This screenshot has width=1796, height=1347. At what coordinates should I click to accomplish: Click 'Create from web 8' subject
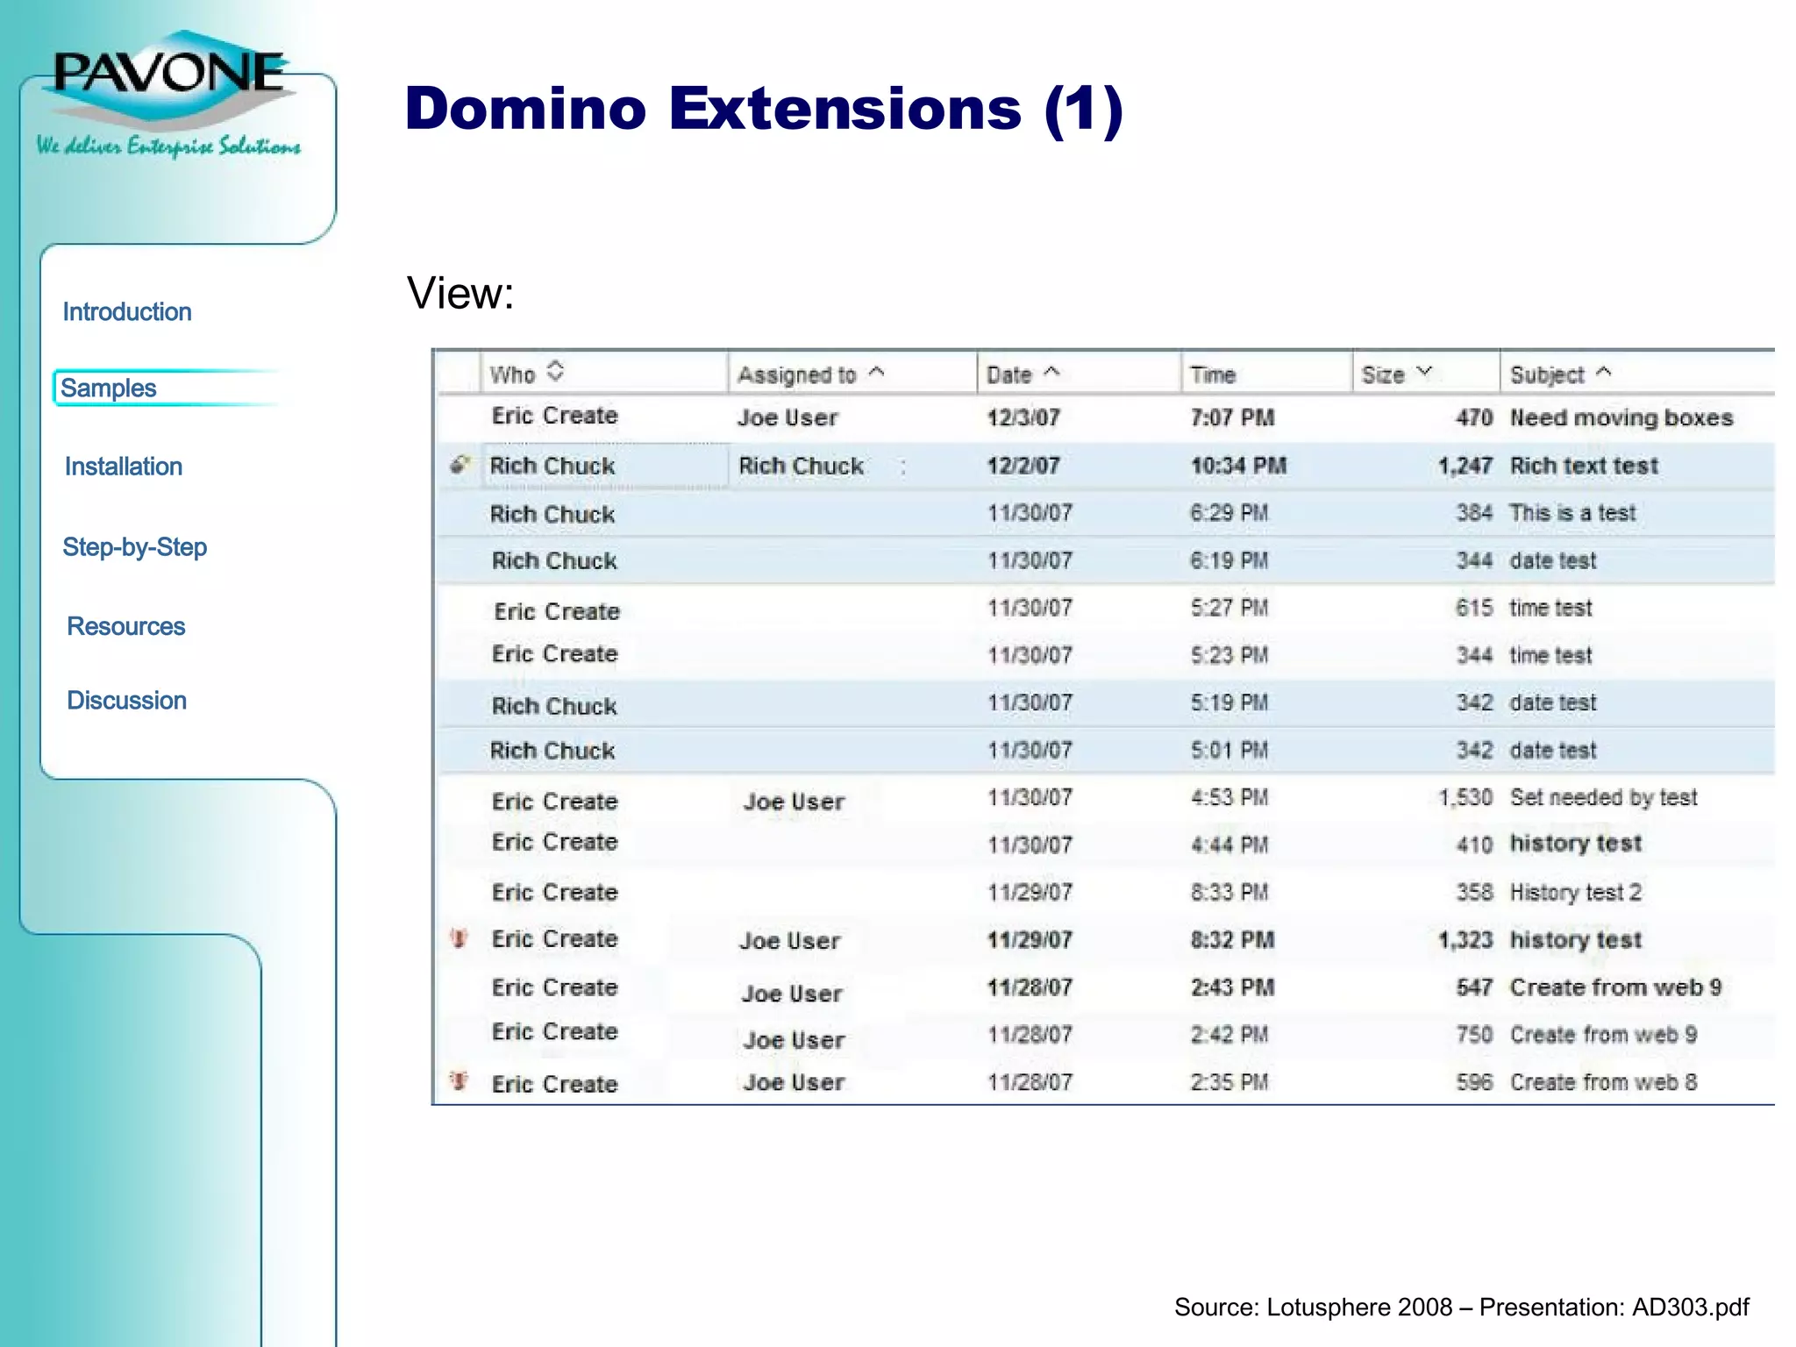click(1603, 1082)
